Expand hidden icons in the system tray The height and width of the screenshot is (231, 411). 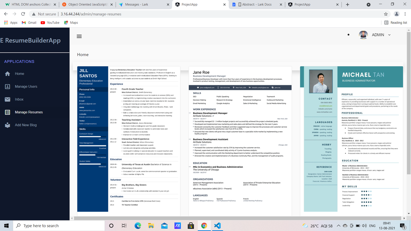(338, 226)
